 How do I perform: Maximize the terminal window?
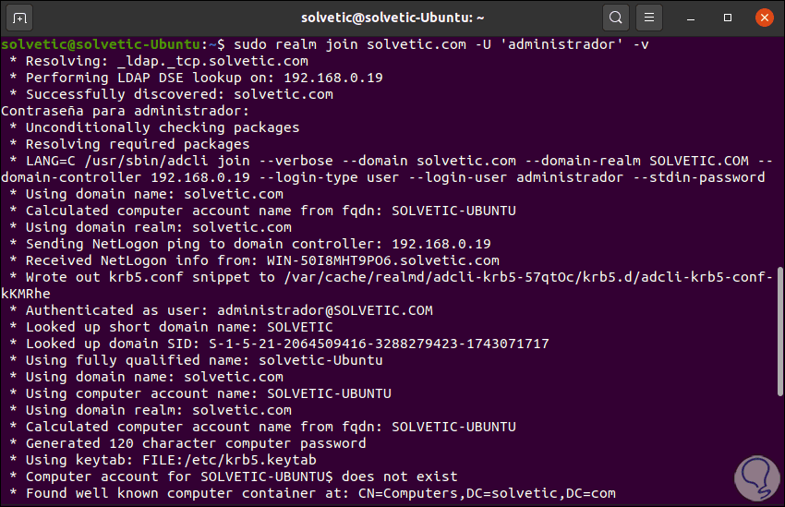(x=729, y=17)
